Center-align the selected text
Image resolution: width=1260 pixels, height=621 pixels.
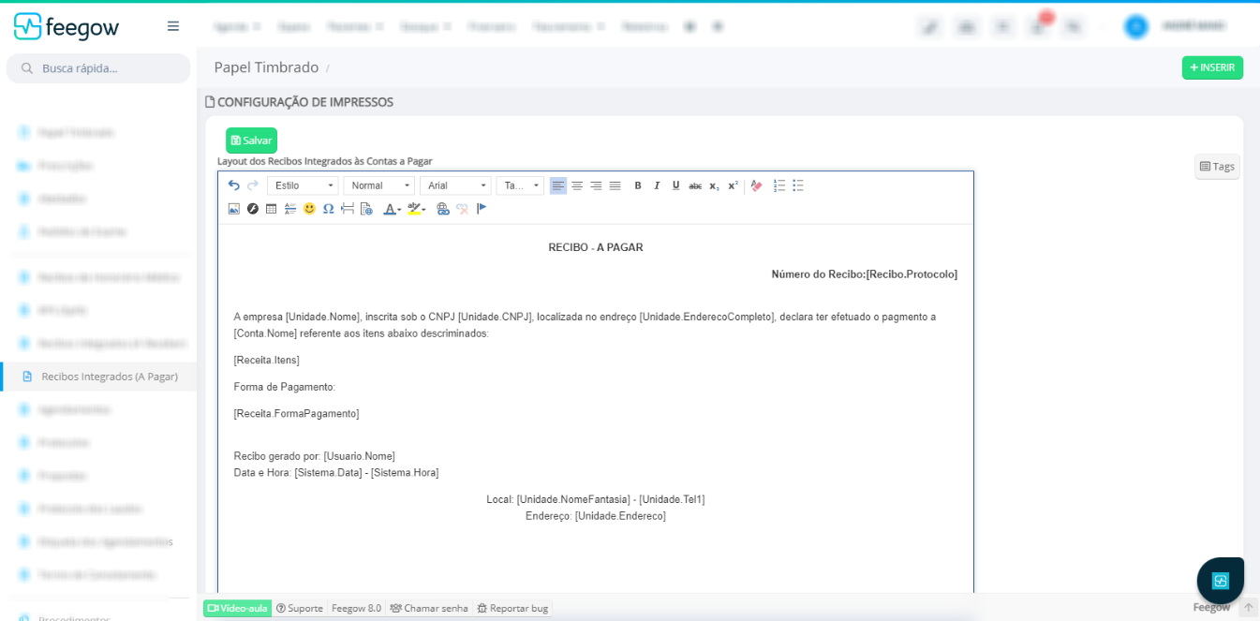pyautogui.click(x=577, y=185)
